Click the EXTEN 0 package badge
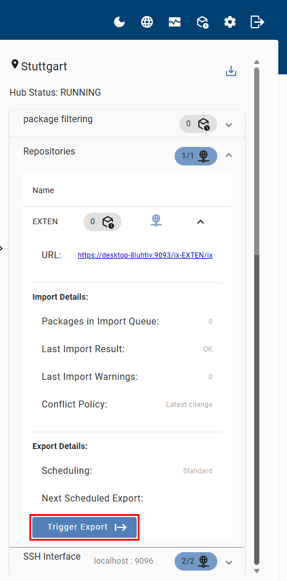The width and height of the screenshot is (287, 581). point(103,222)
